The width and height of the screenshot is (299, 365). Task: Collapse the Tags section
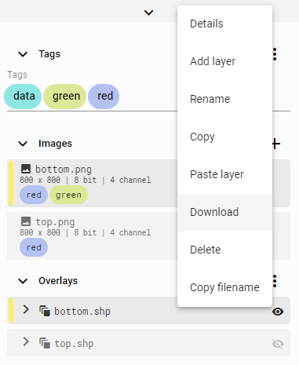click(23, 54)
